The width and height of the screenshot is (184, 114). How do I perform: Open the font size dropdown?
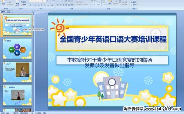click(x=45, y=1)
